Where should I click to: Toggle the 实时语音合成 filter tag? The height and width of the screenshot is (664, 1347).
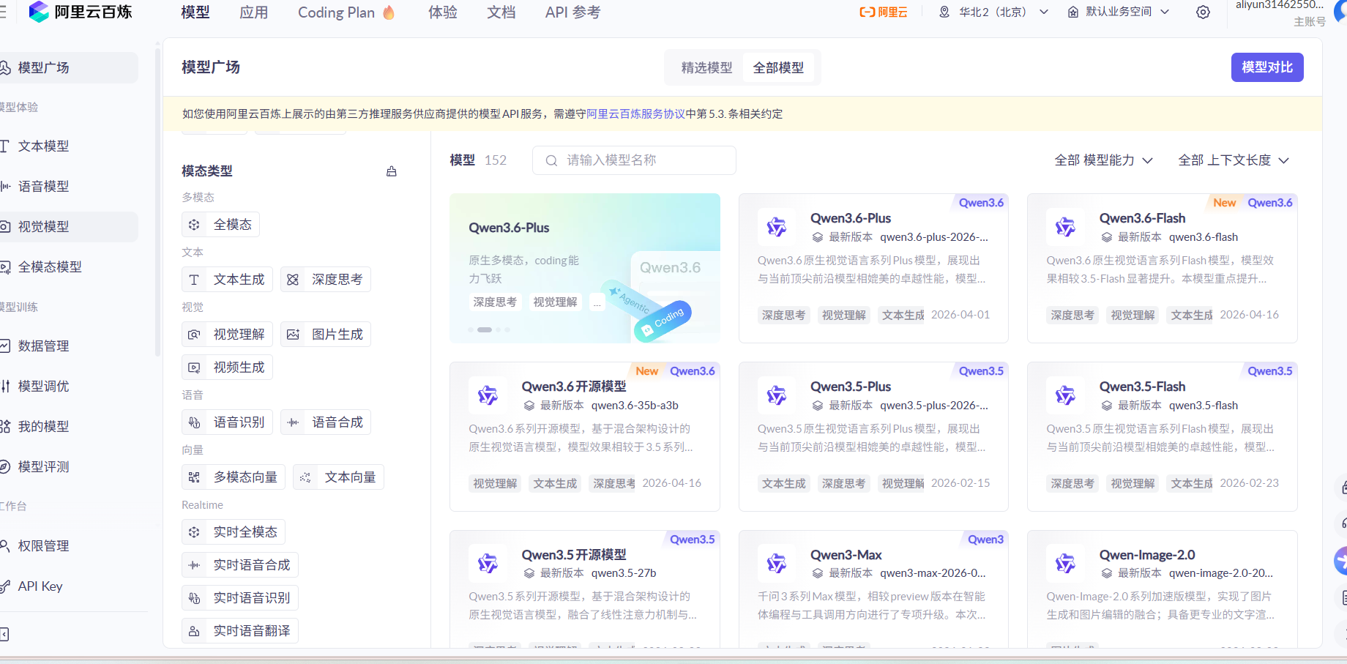point(240,565)
